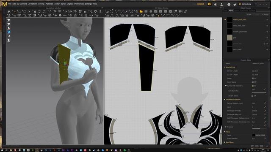
Task: Click the long black pattern piece in 2D window
Action: [146, 69]
